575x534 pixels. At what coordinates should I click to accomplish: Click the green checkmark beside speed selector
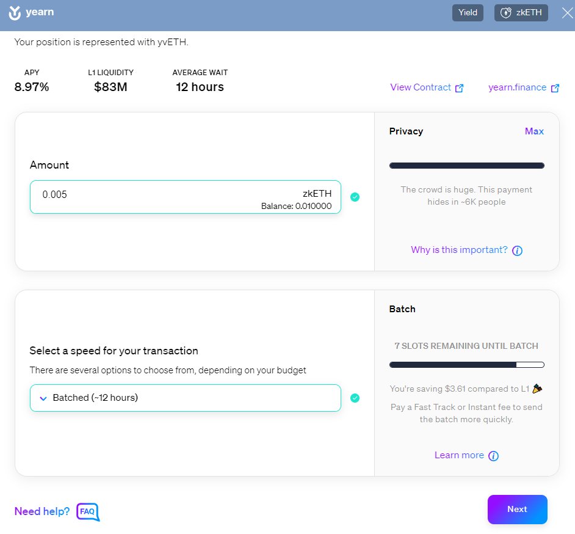coord(355,398)
